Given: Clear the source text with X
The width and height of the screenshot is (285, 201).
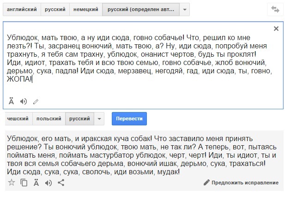Looking at the screenshot, I should (276, 29).
